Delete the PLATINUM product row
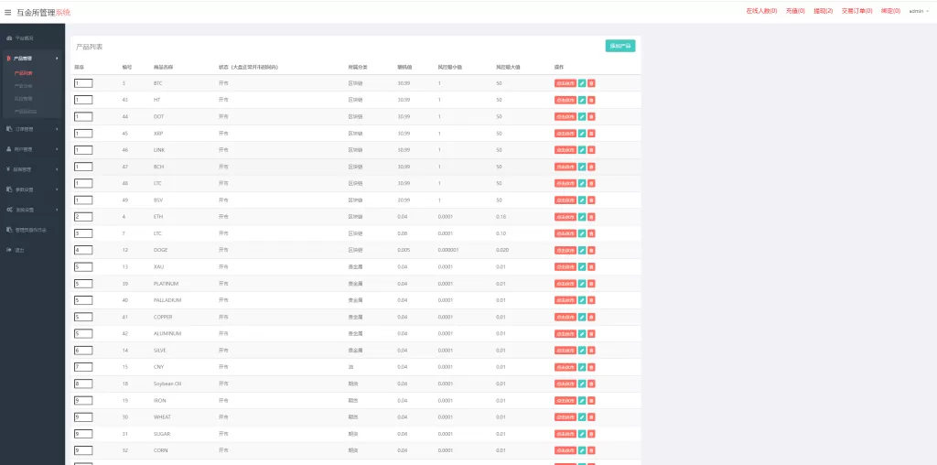Viewport: 937px width, 465px height. click(x=591, y=284)
